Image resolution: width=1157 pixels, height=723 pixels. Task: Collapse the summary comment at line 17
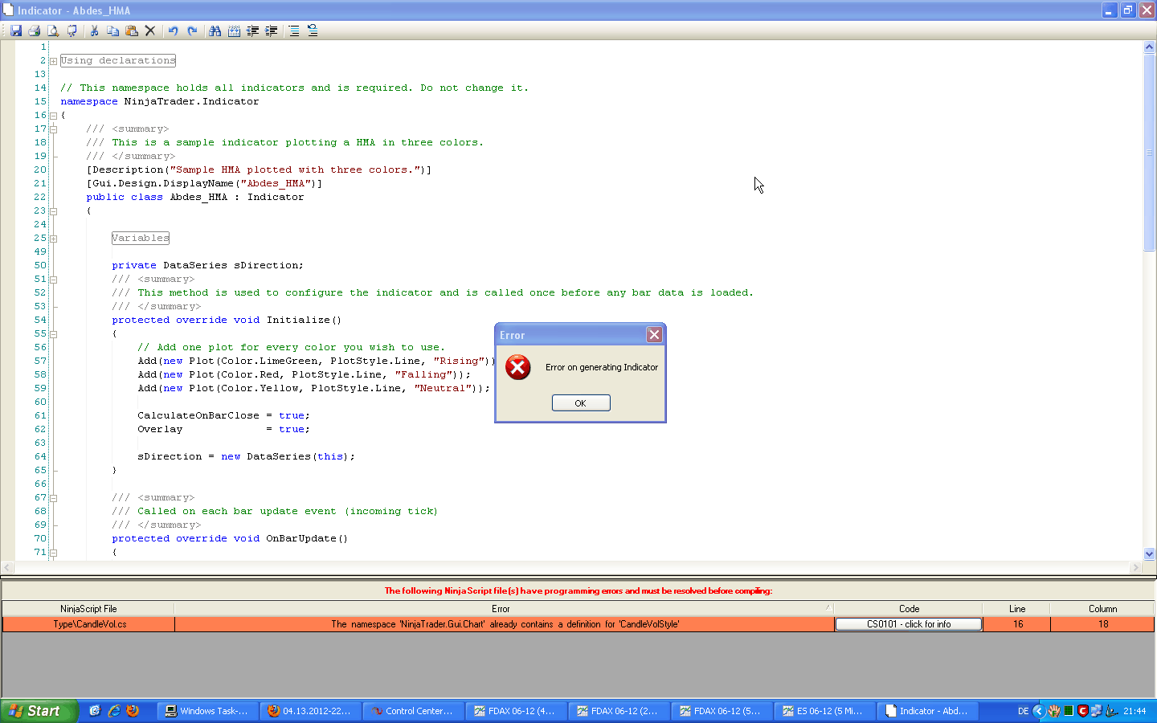coord(53,129)
